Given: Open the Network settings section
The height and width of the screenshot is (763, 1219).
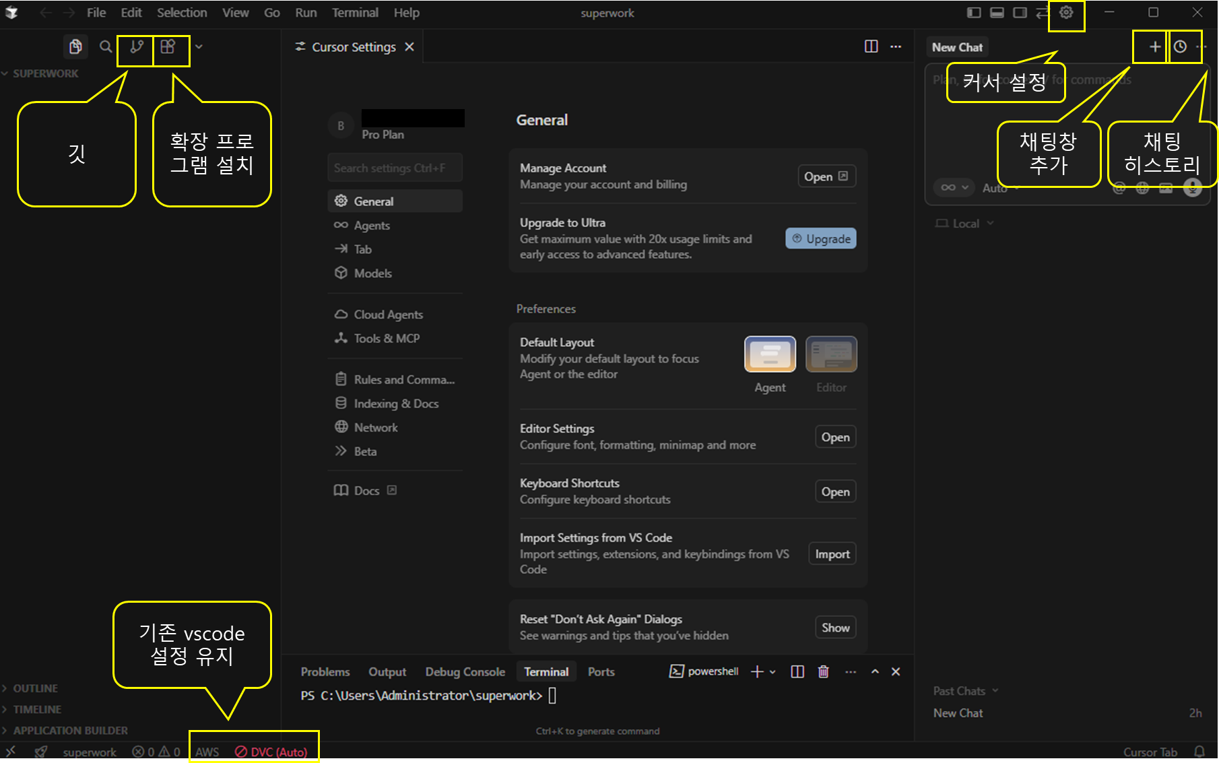Looking at the screenshot, I should pyautogui.click(x=395, y=428).
